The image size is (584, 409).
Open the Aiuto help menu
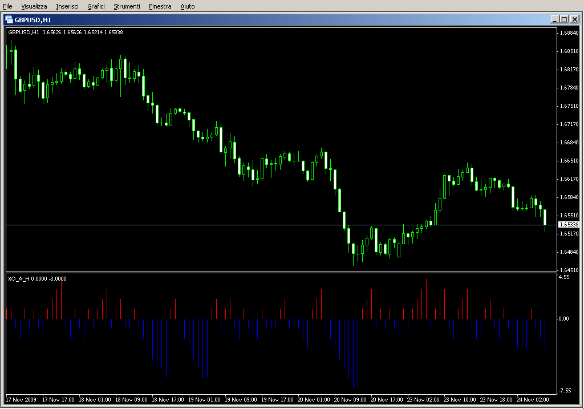[187, 6]
